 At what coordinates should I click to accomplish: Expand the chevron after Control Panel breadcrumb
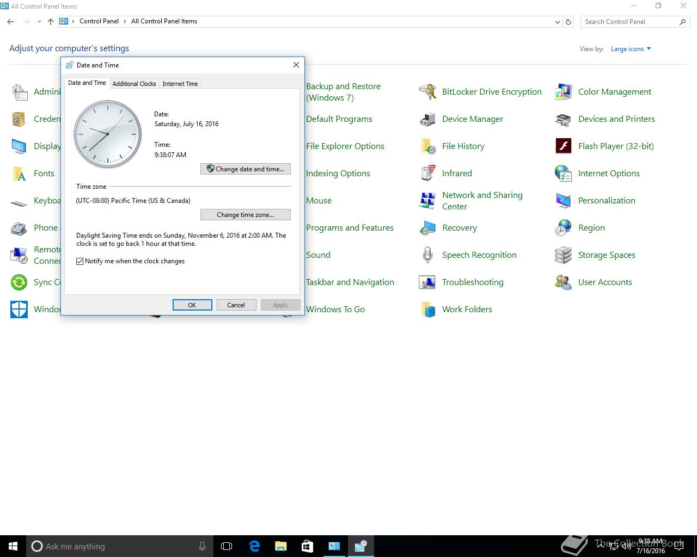coord(125,22)
